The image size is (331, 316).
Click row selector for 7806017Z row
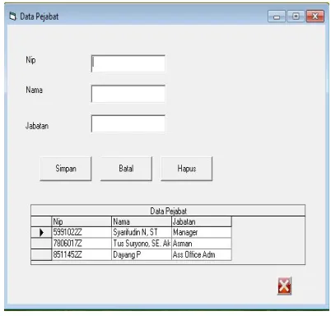tap(41, 244)
